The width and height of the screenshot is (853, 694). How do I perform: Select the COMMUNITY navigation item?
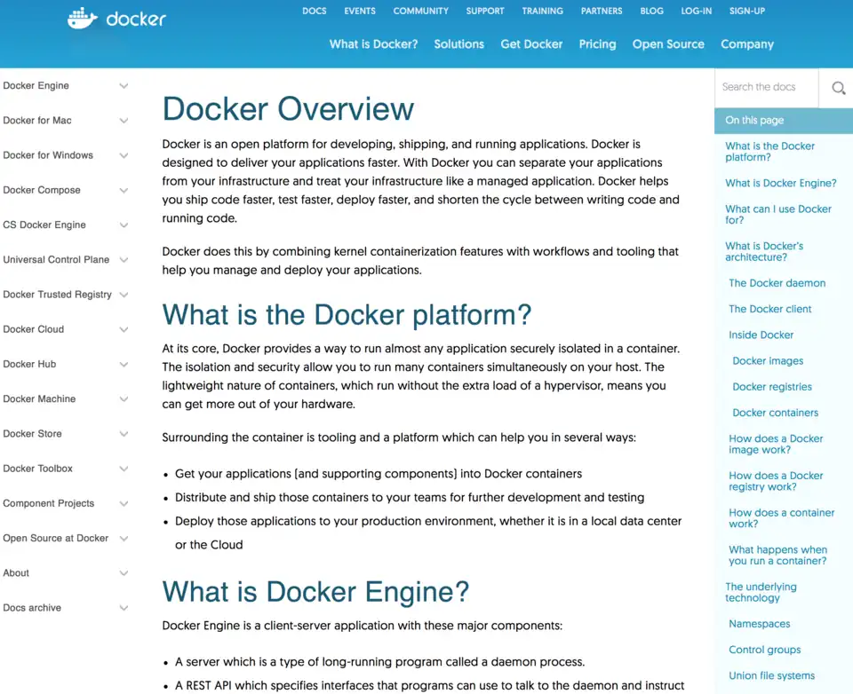[420, 11]
